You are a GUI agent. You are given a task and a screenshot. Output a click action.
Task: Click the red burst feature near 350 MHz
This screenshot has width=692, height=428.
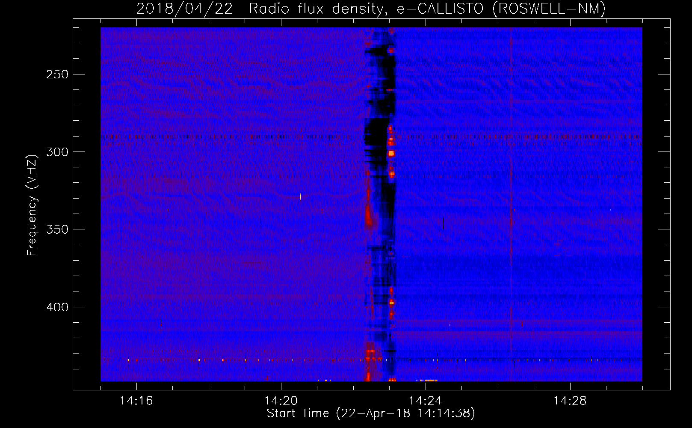pos(368,216)
